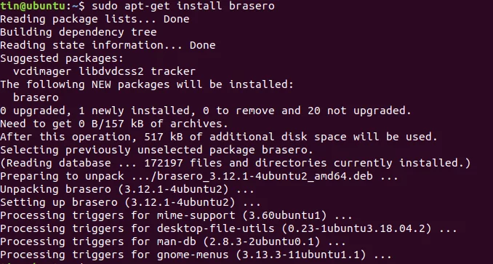Screen dimensions: 493x264
Task: Click 'Processing triggers for gnome-menus' line
Action: [x=196, y=255]
